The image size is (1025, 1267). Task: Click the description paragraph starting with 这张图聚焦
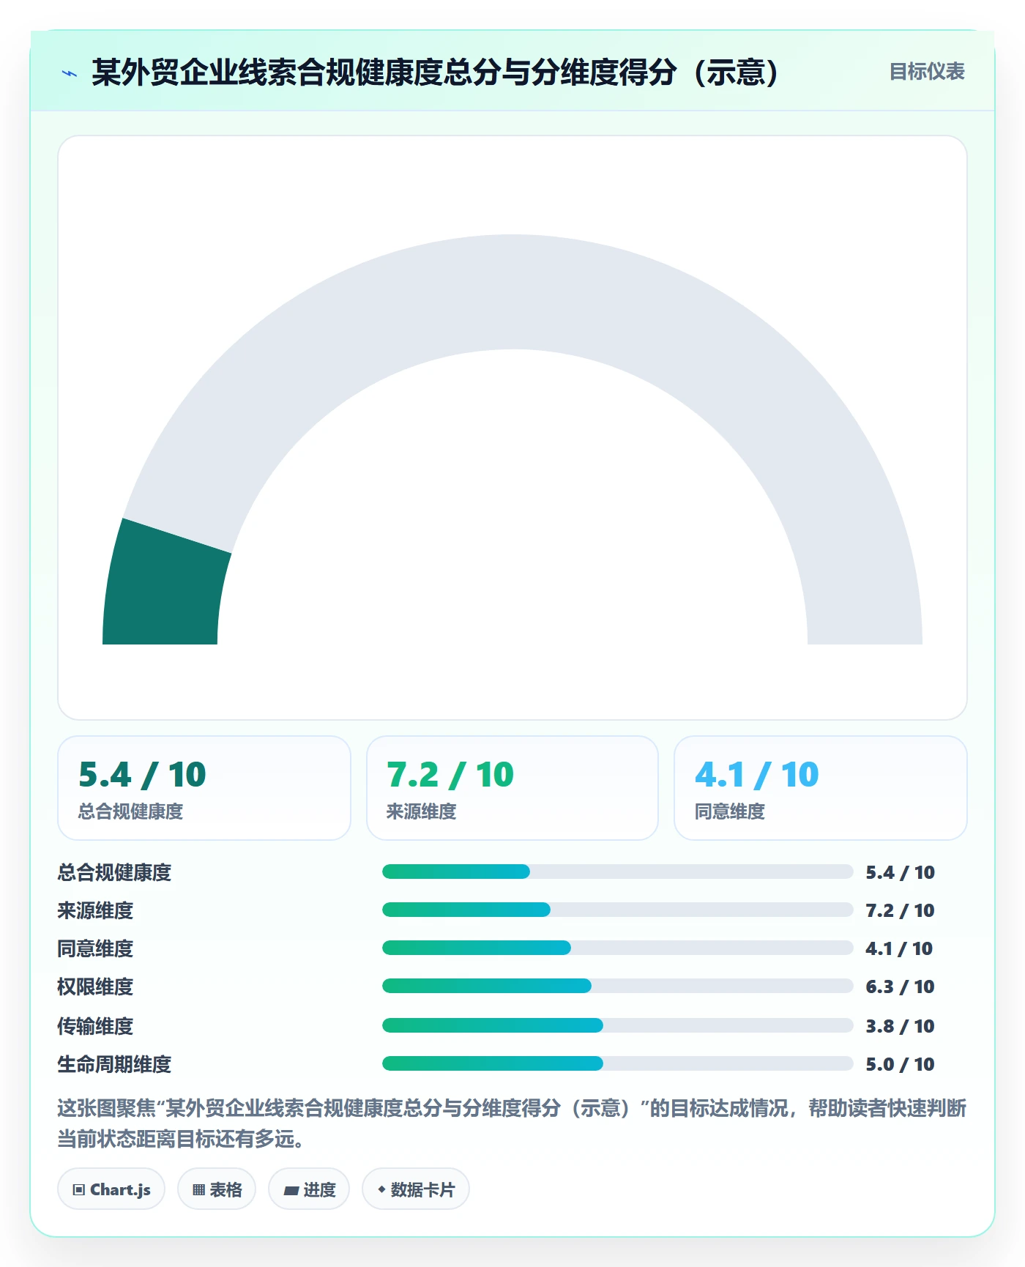(x=512, y=1123)
